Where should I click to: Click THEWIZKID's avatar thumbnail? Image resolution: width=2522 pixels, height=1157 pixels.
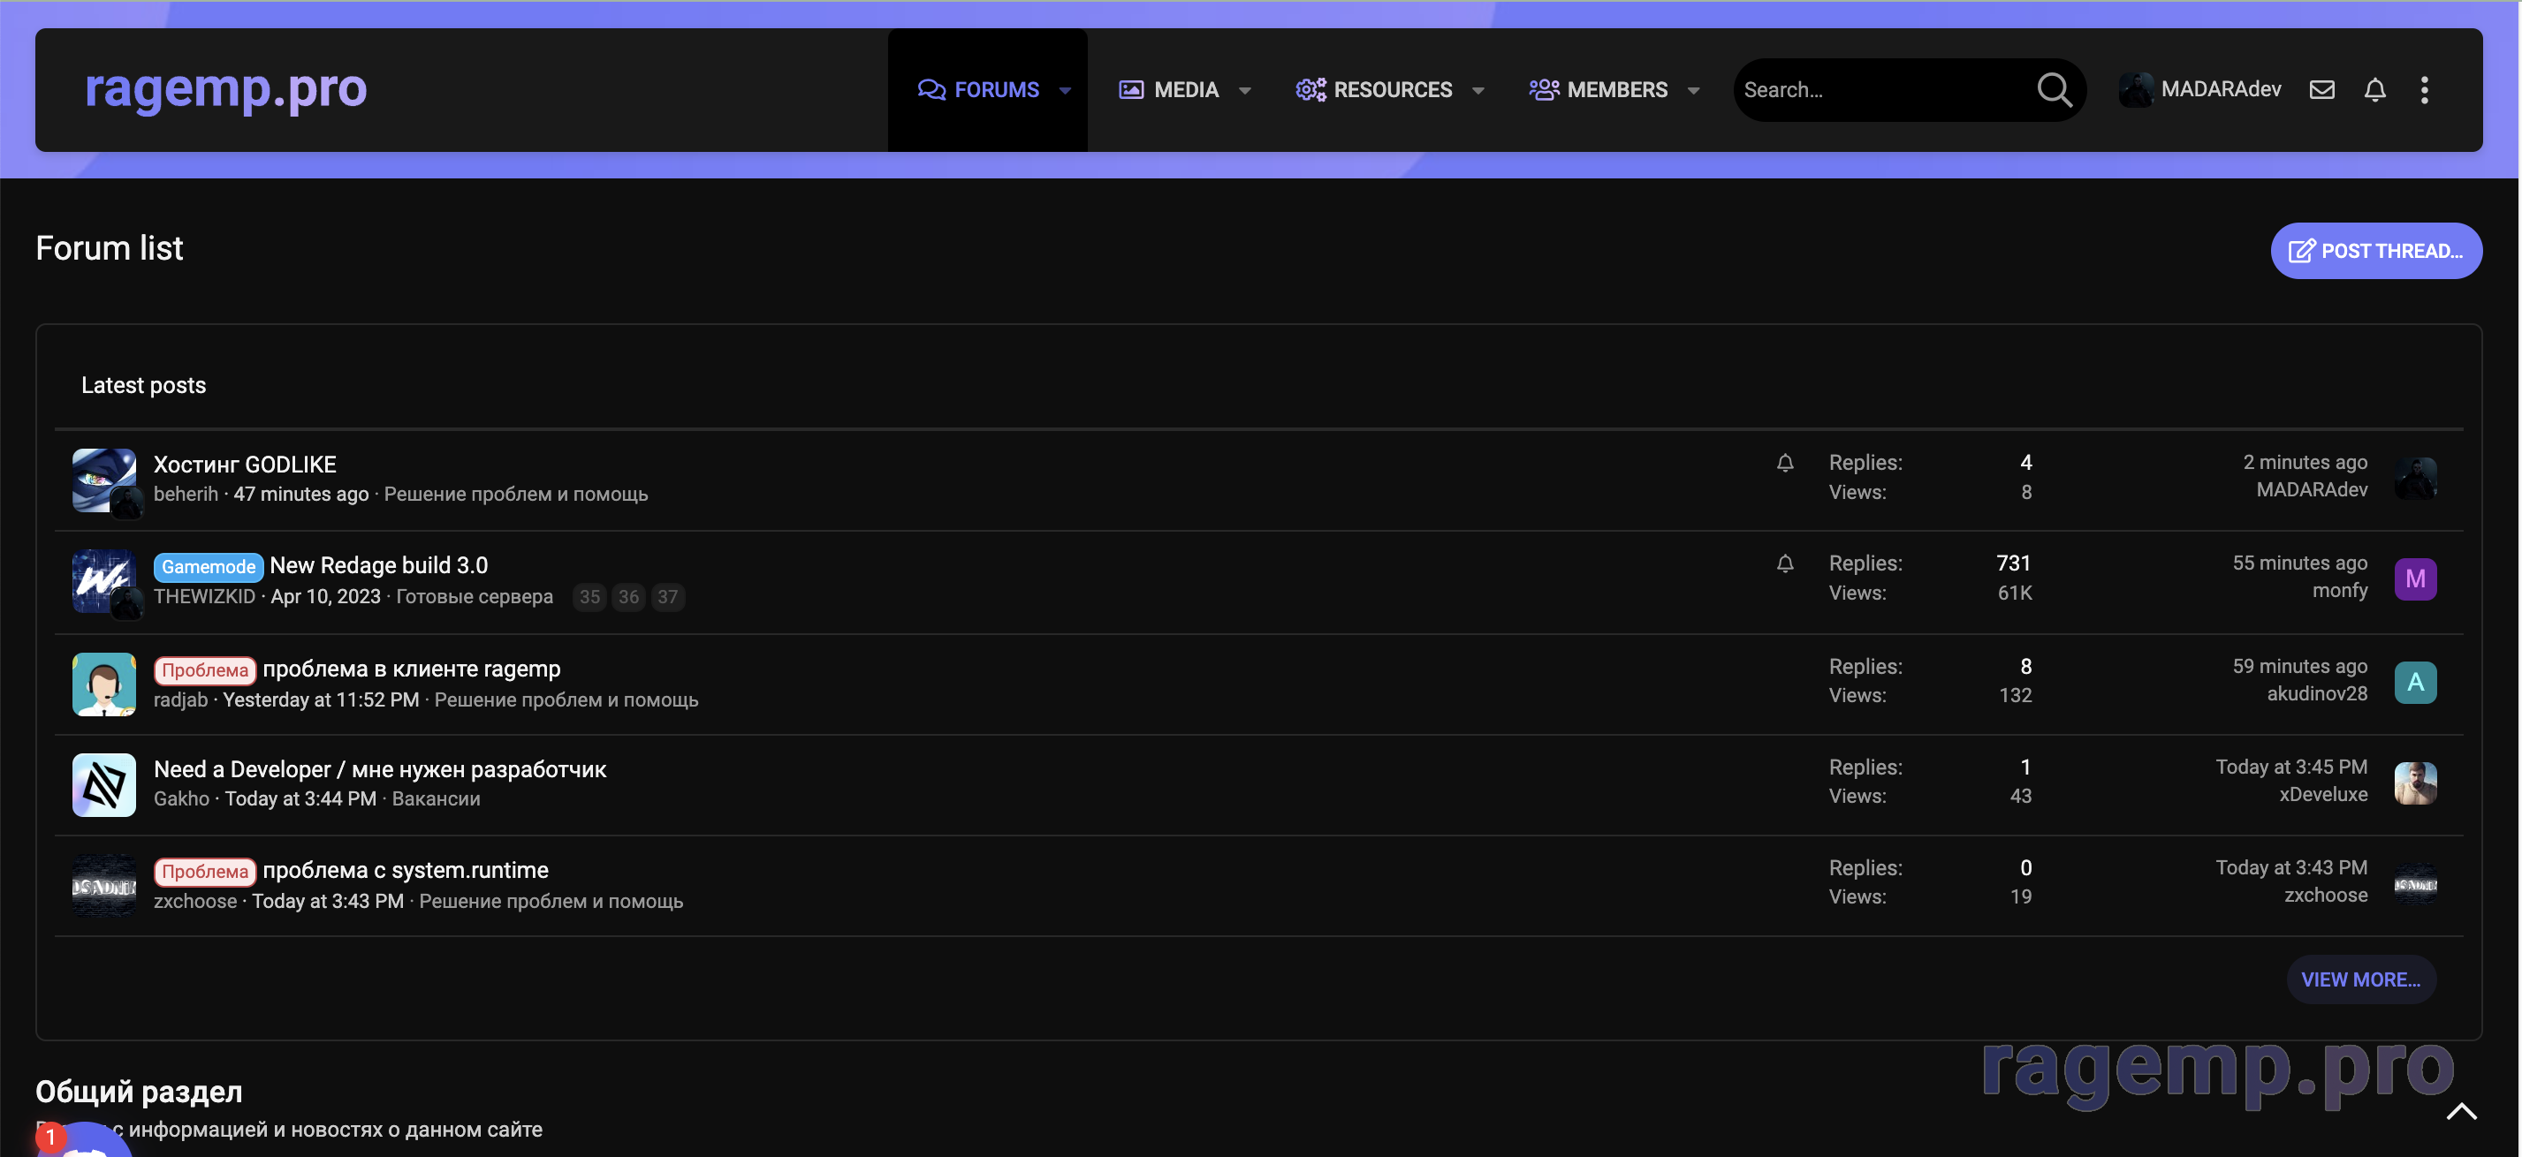tap(103, 581)
